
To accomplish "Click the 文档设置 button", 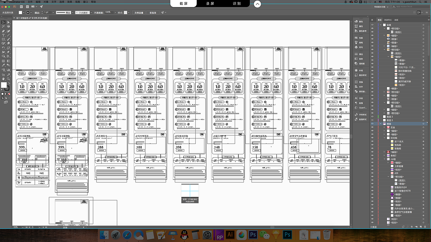I will coord(139,13).
